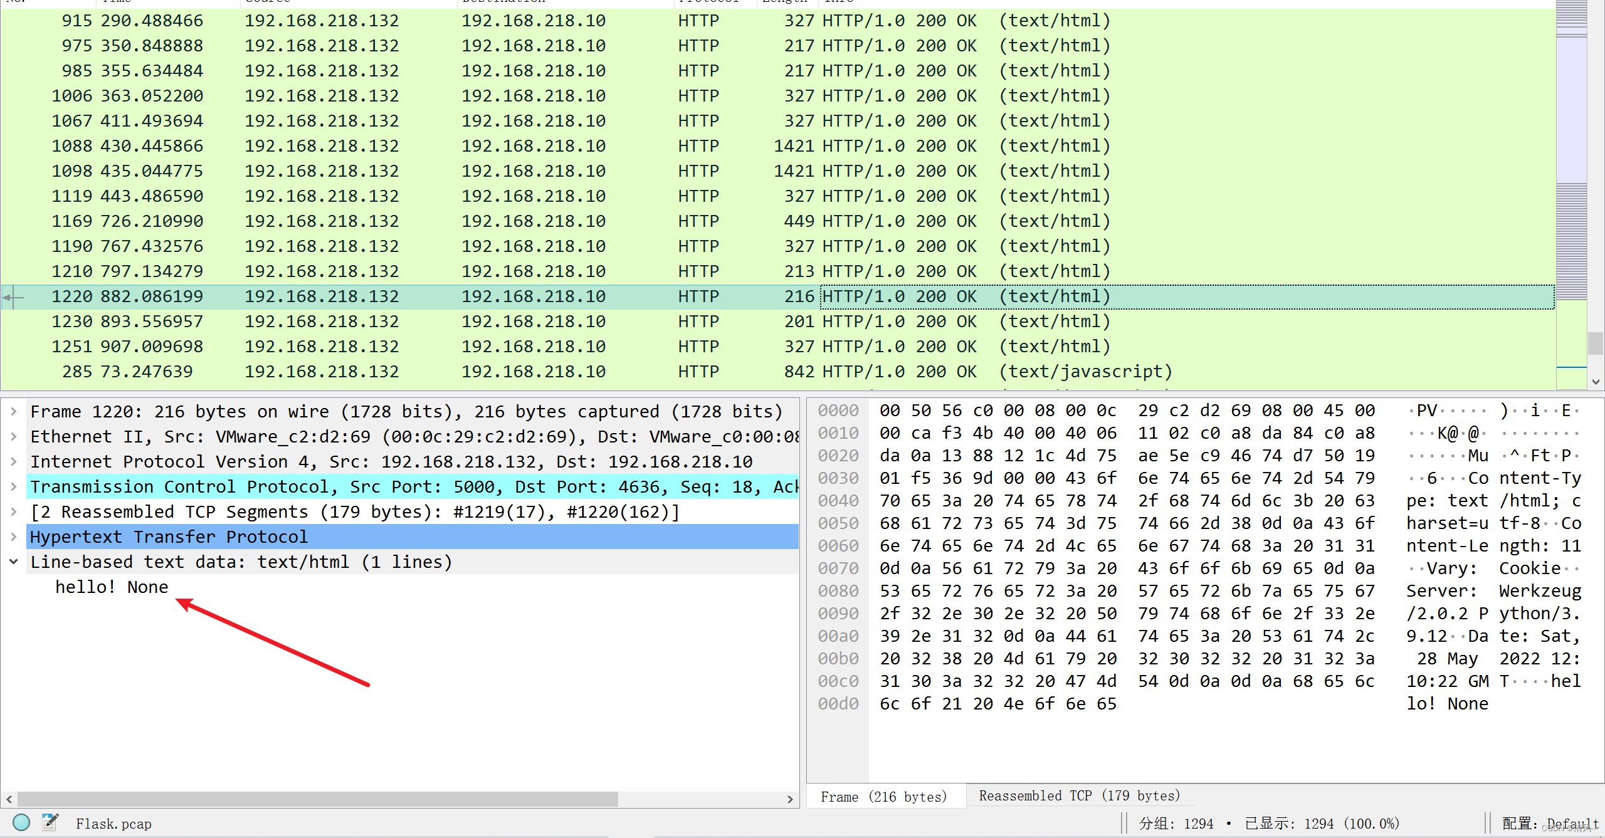This screenshot has height=838, width=1605.
Task: Click the details pane horizontal scrollbar thumb
Action: [x=317, y=799]
